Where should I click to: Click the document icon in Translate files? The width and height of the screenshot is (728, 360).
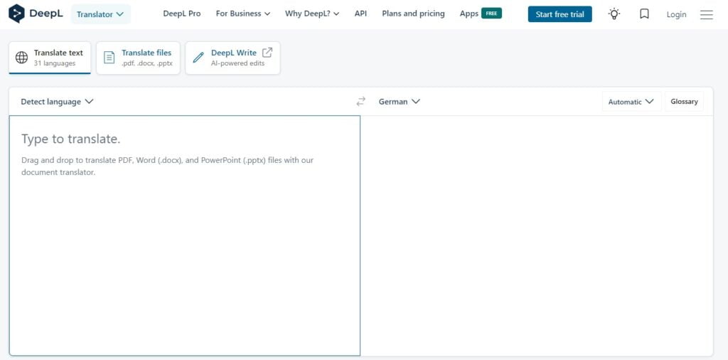109,58
